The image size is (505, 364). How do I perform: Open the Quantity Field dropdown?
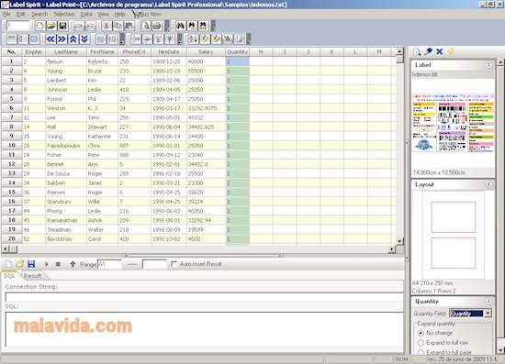pos(488,314)
